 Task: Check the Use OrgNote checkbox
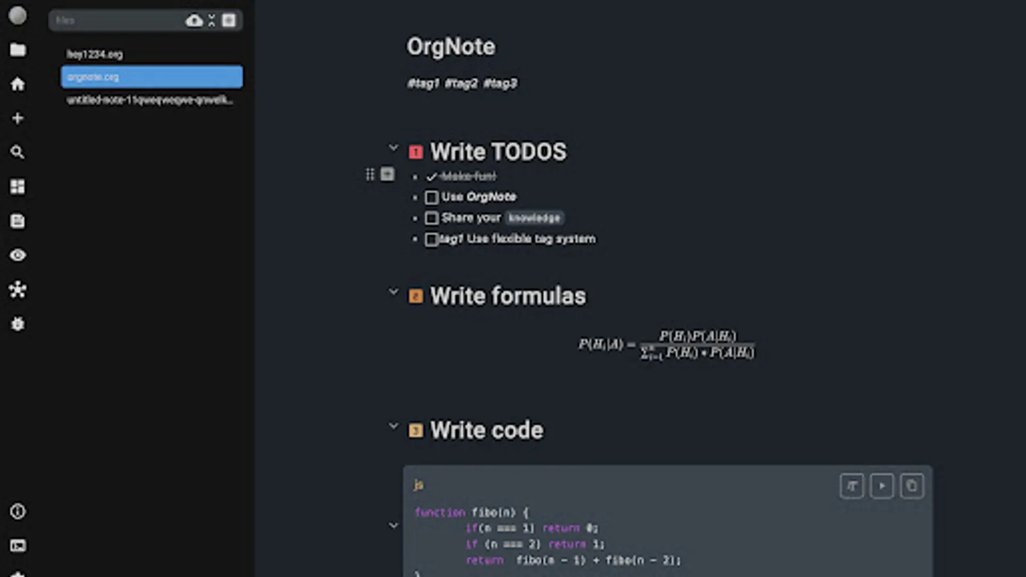click(431, 197)
